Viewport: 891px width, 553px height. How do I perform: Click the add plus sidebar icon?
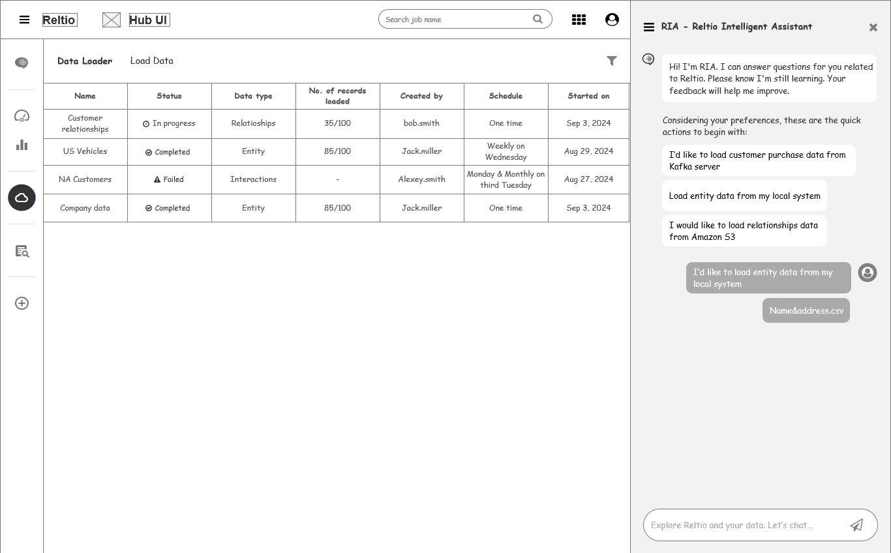(22, 303)
